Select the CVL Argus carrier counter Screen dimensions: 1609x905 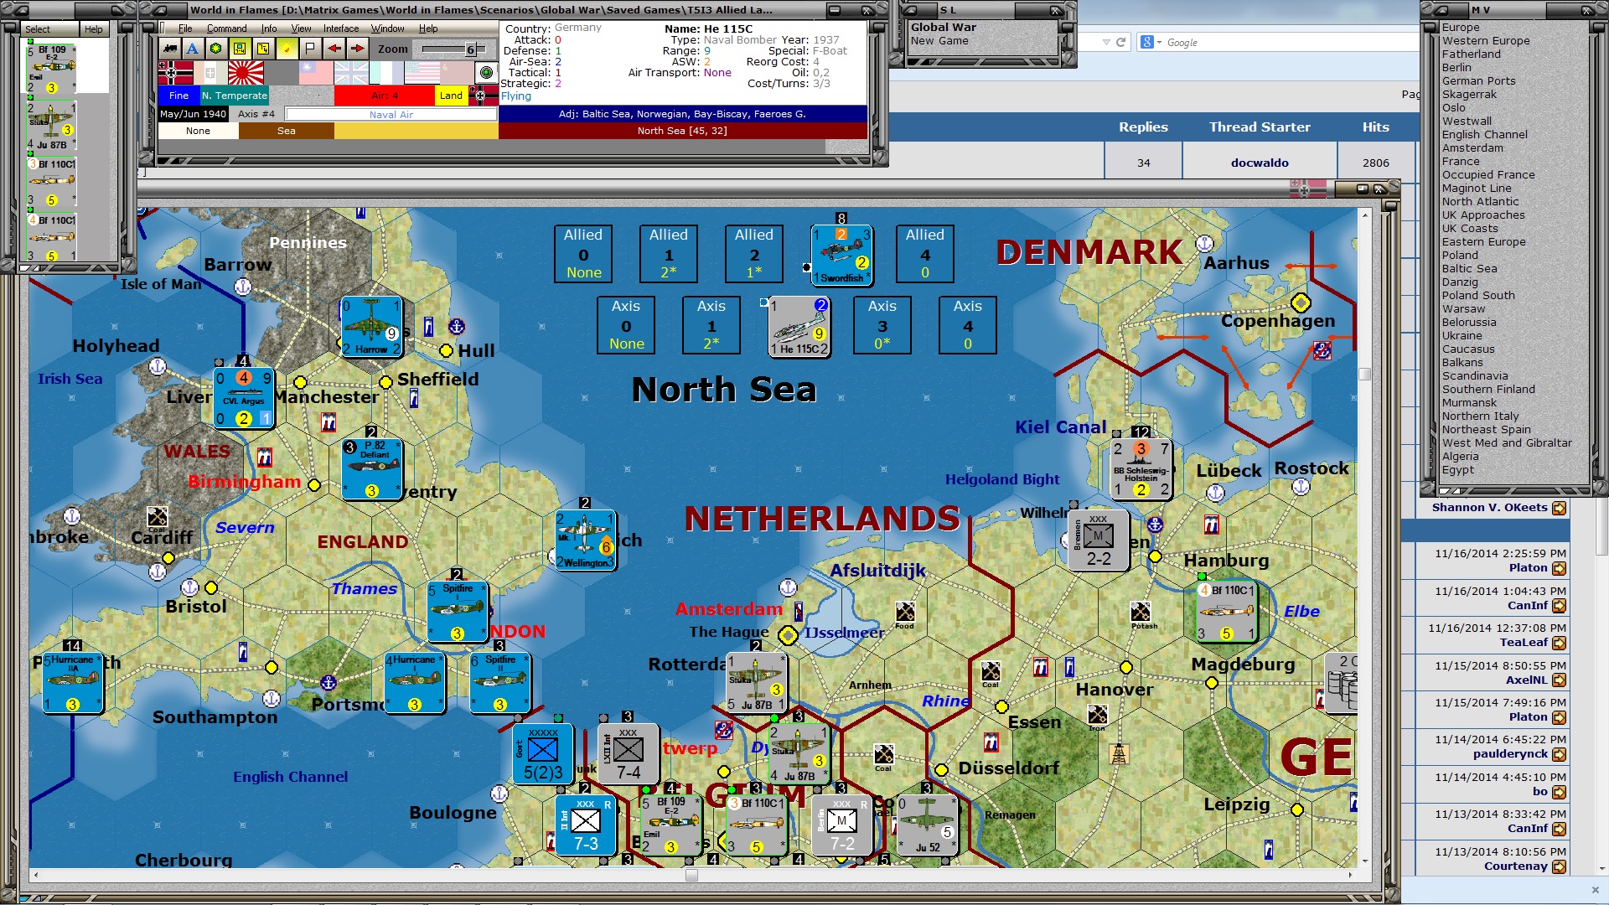244,397
